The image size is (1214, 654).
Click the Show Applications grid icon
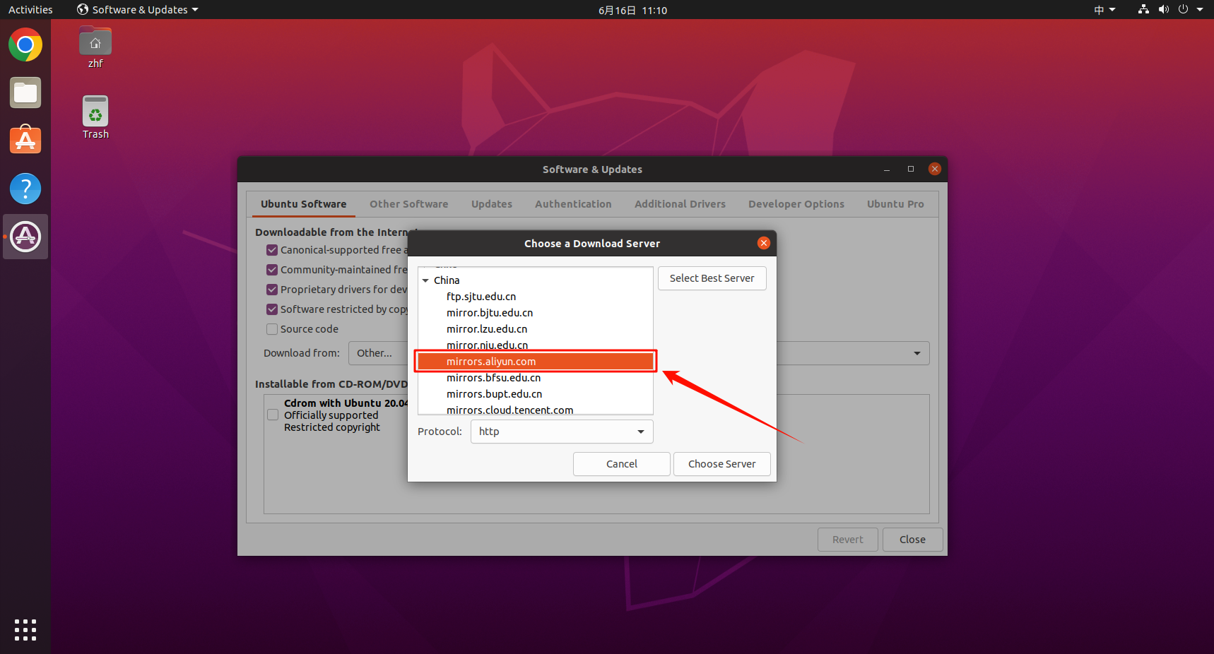coord(25,629)
